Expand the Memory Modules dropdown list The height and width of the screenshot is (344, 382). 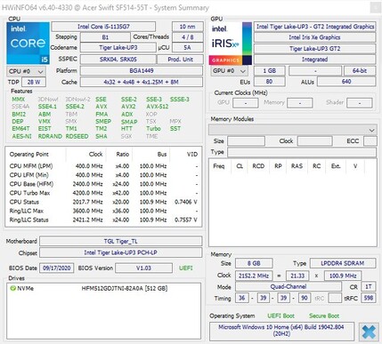click(x=292, y=130)
